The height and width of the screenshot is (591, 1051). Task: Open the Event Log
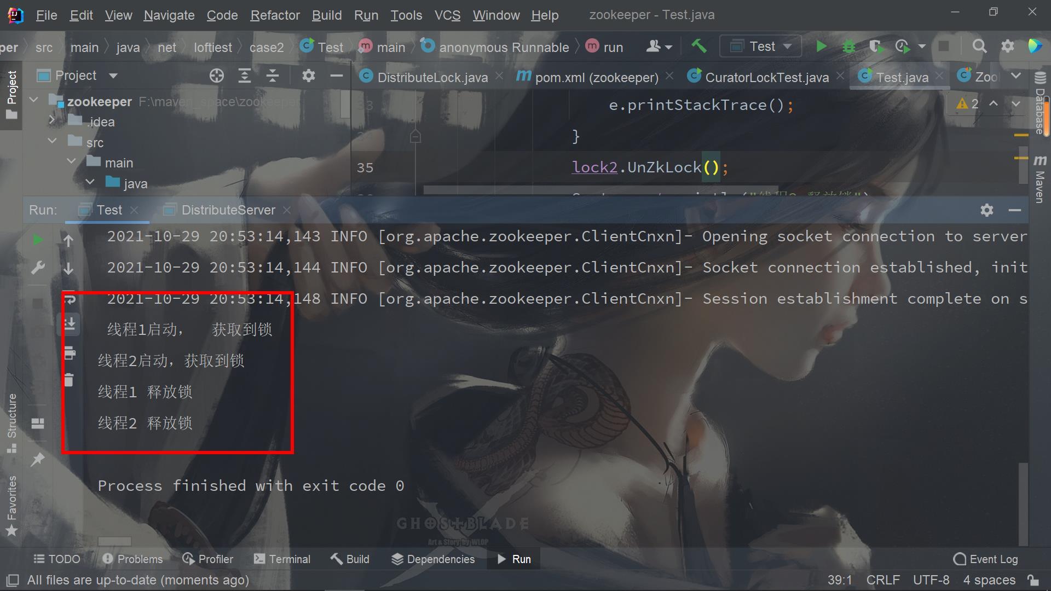click(x=985, y=559)
